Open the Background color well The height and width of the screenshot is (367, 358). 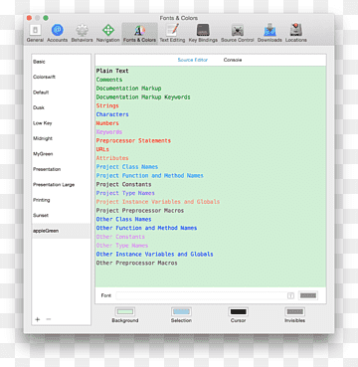[125, 312]
